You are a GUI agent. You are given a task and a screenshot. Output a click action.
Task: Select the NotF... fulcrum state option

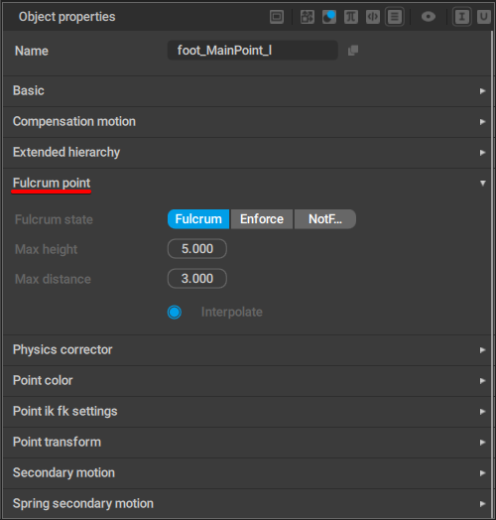click(325, 219)
